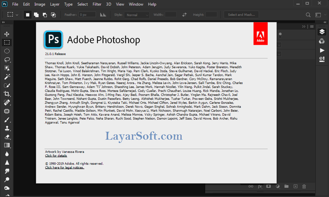Open the Help menu
329x197 pixels.
tap(152, 4)
